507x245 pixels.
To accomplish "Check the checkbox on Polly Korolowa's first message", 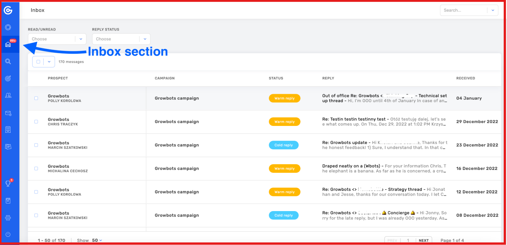I will pos(36,98).
